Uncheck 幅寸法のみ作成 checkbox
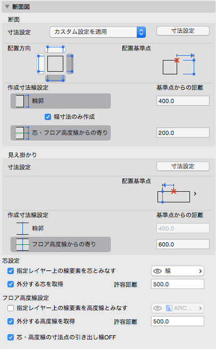The width and height of the screenshot is (216, 349). [48, 117]
